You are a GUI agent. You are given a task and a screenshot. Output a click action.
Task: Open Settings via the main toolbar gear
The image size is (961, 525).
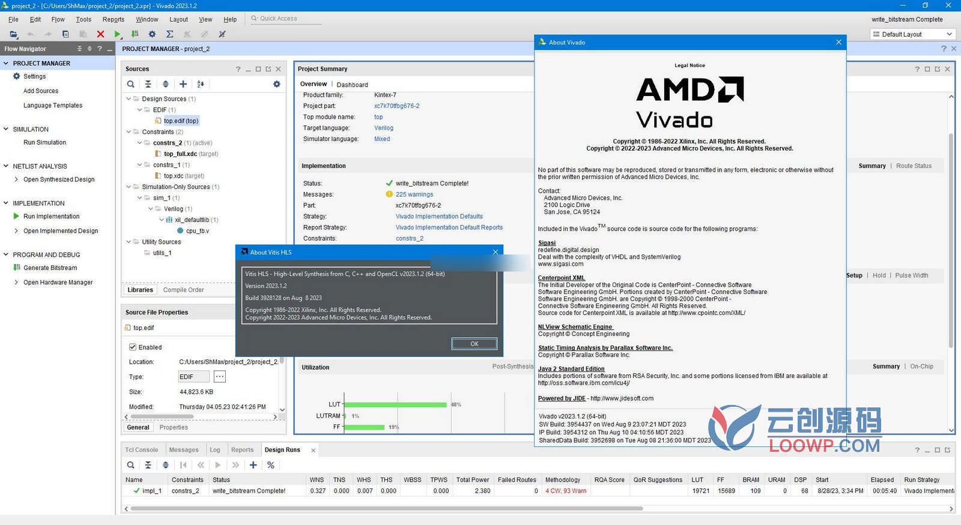152,34
